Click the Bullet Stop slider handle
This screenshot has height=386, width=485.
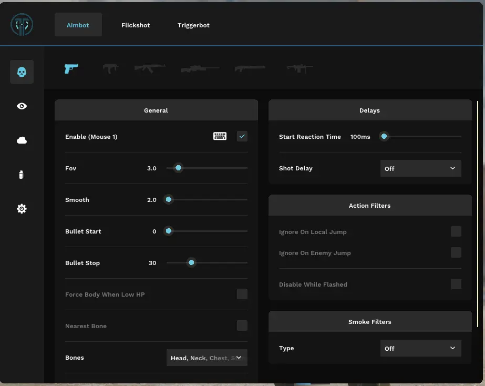point(191,263)
